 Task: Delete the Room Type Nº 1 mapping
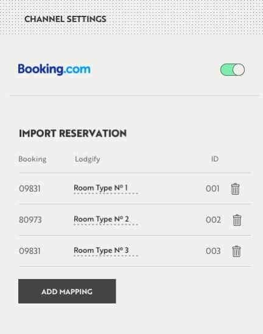click(235, 189)
